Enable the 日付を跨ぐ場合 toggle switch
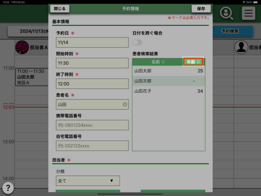Screen dimensions: 261x196 tap(137, 42)
